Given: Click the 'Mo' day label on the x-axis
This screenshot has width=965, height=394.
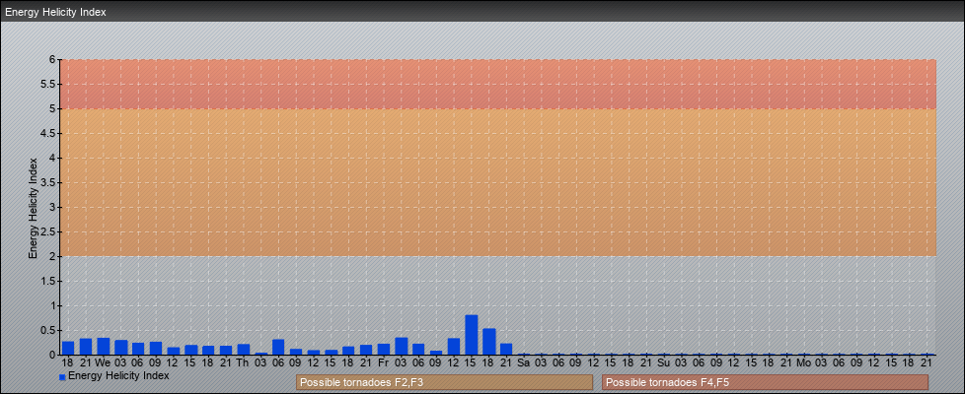Looking at the screenshot, I should click(x=804, y=362).
